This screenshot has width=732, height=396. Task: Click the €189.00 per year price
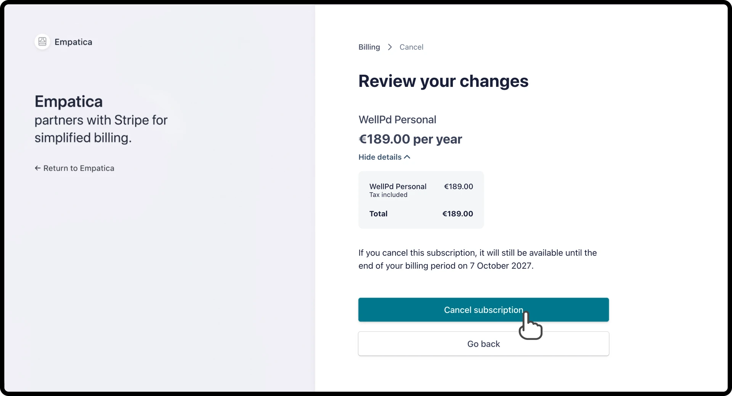pyautogui.click(x=410, y=139)
